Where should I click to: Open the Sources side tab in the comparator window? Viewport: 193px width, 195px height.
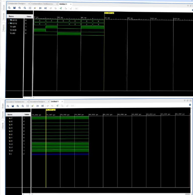pos(4,16)
